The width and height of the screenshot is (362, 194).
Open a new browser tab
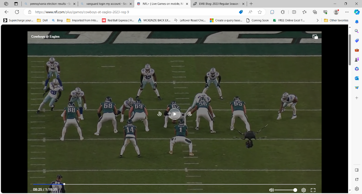tap(251, 4)
